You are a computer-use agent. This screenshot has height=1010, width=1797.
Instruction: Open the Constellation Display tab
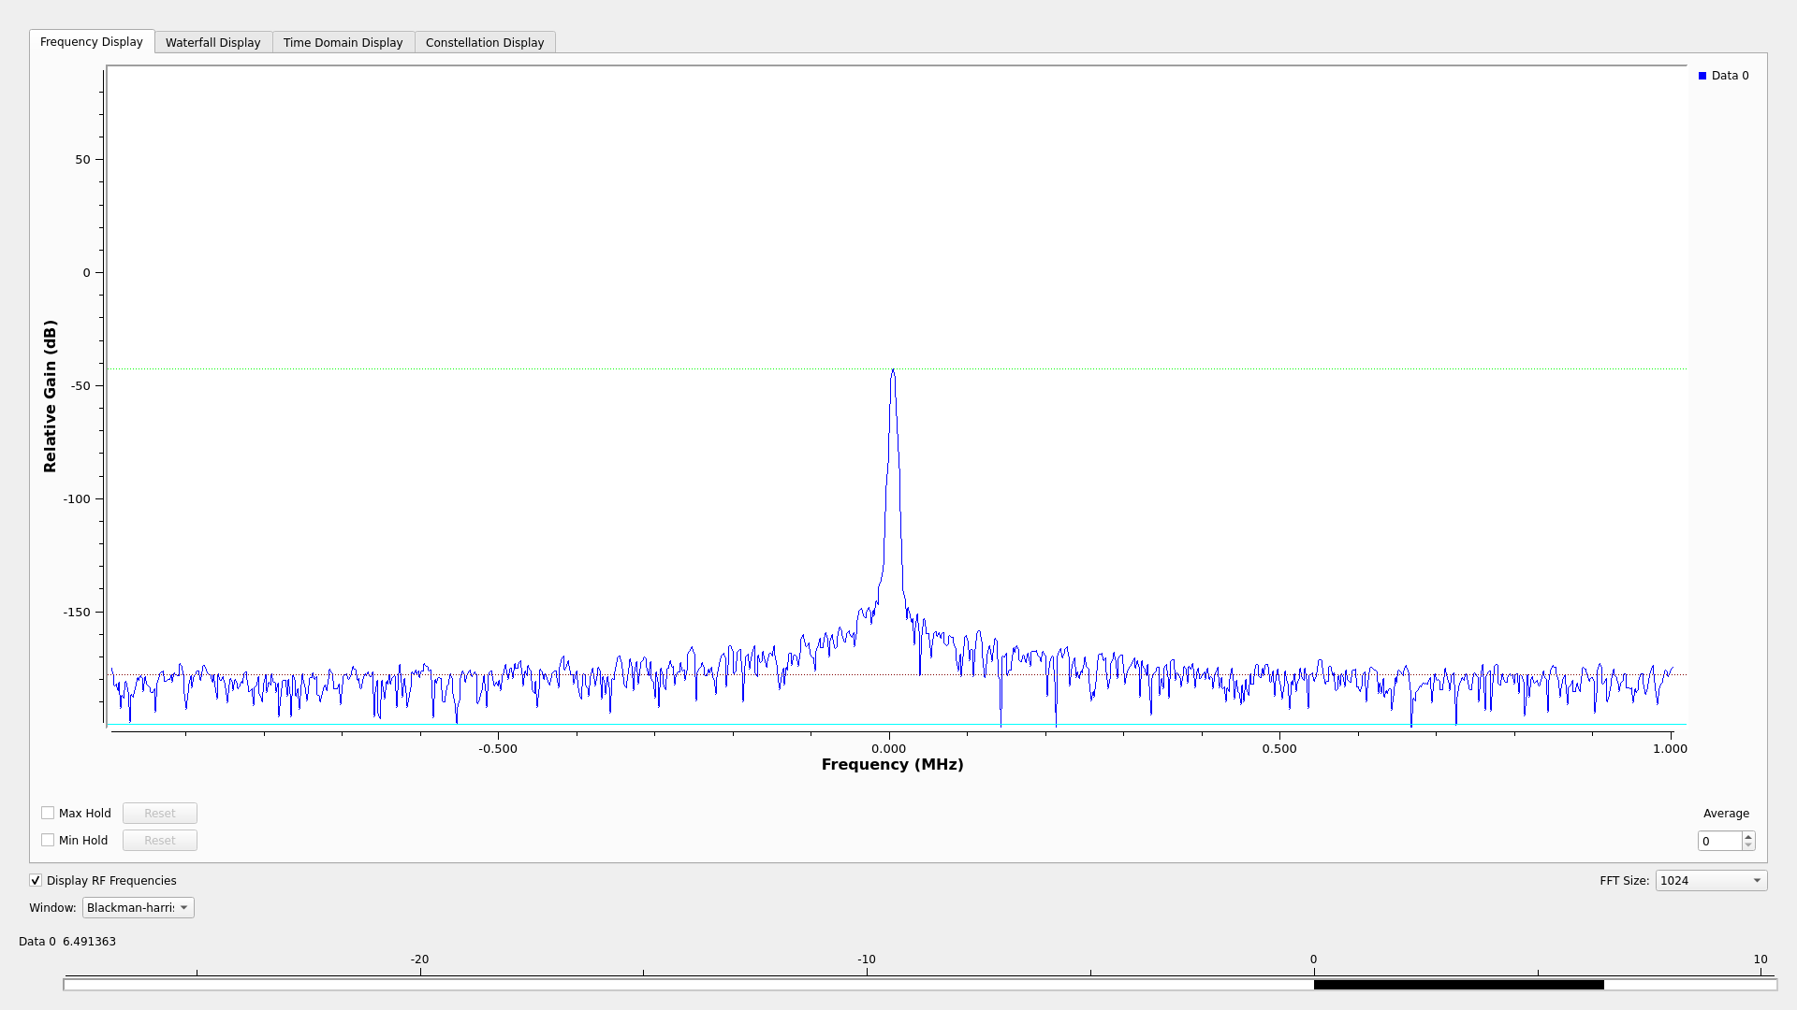tap(484, 42)
